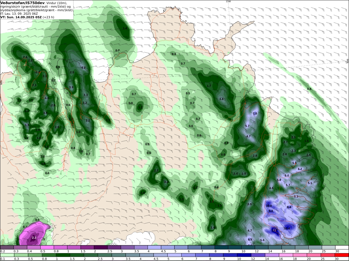Select the 6.2 value label
This screenshot has height=261, width=349.
300,169
